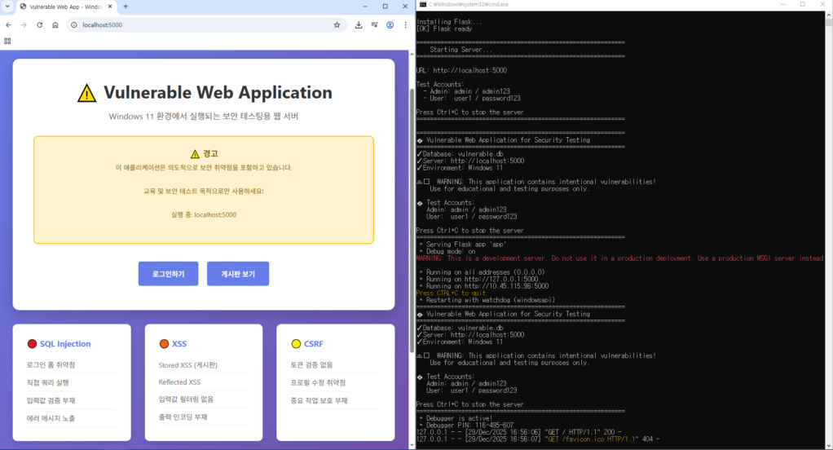Reload the localhost page

[x=39, y=25]
